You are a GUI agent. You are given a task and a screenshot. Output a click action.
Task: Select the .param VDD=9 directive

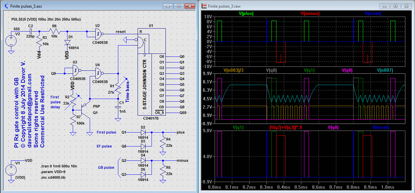52,171
